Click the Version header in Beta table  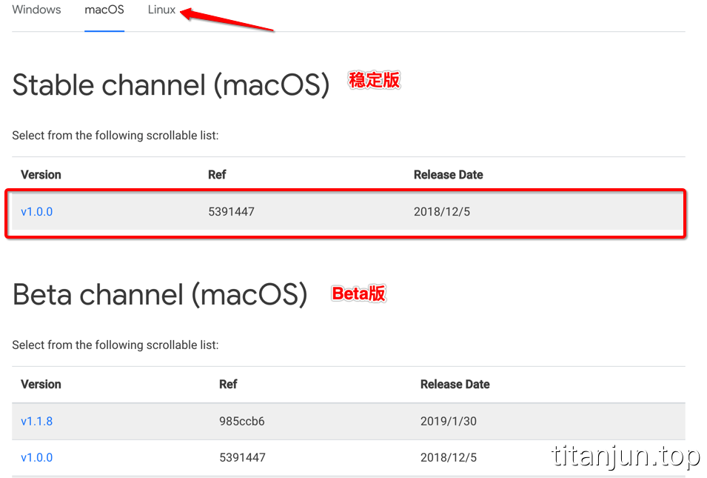pyautogui.click(x=41, y=384)
